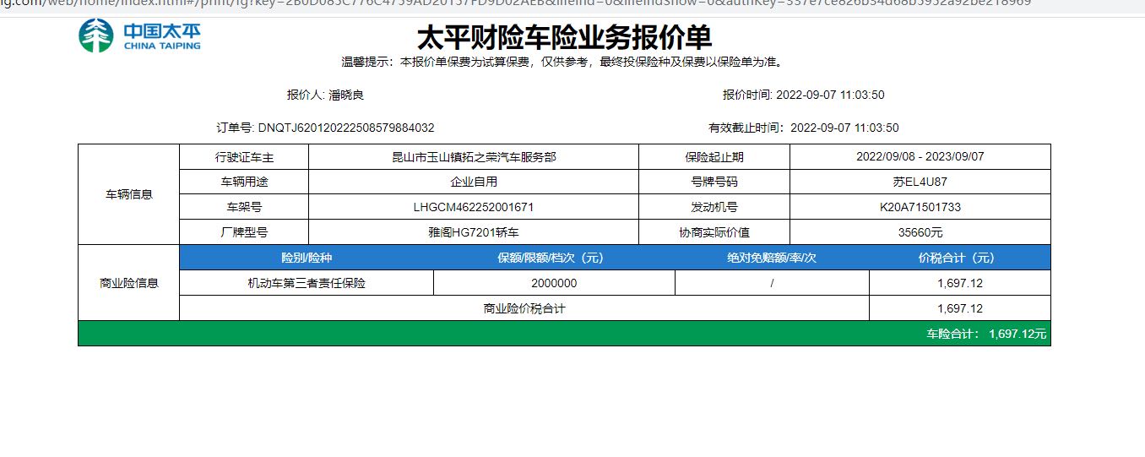The image size is (1145, 457).
Task: Select 1,697.12 in 商业险价税合计 row
Action: pyautogui.click(x=960, y=308)
